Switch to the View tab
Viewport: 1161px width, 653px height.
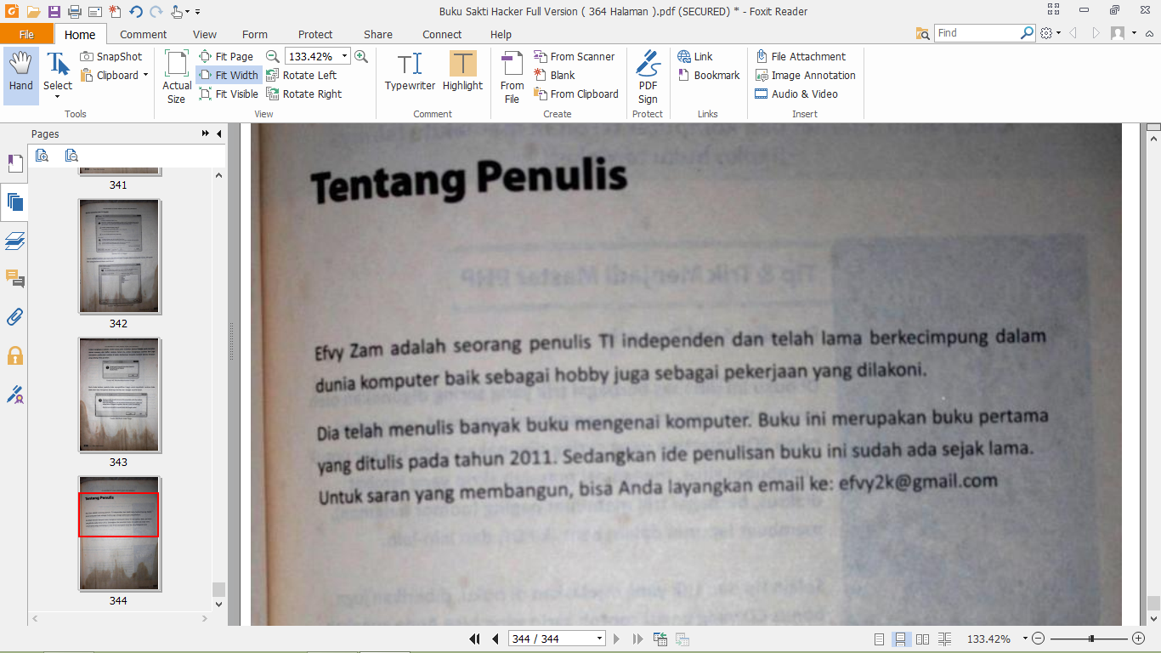point(205,34)
